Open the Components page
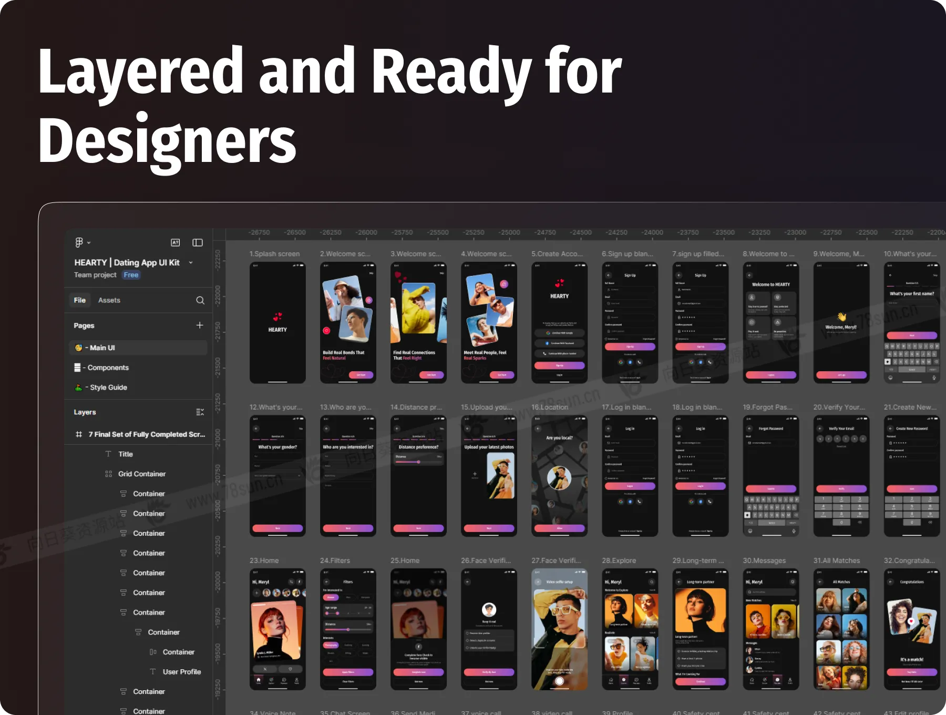Screen dimensions: 946x715 coord(108,367)
